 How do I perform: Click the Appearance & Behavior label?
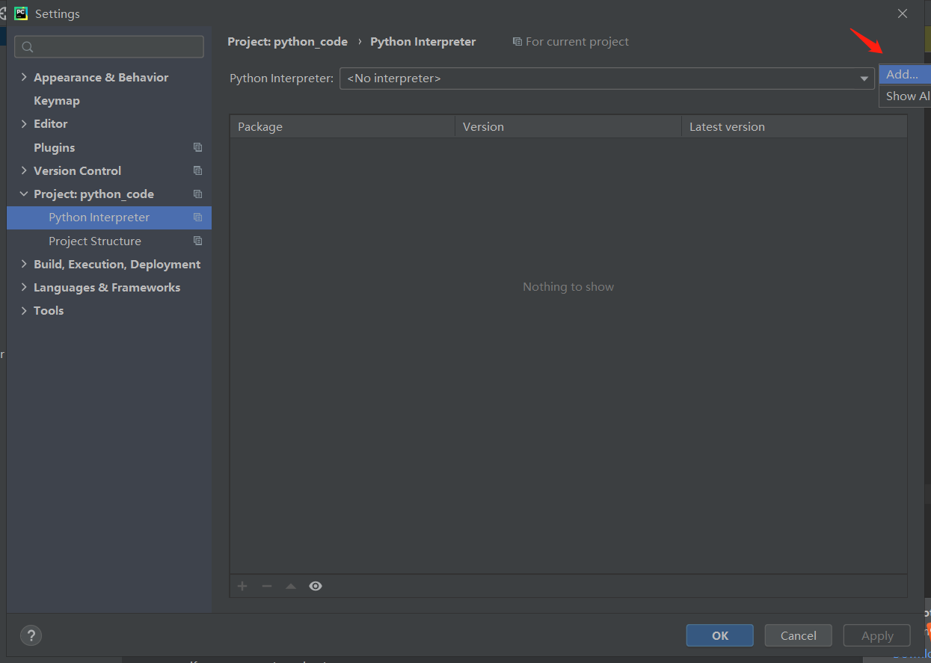pyautogui.click(x=101, y=77)
